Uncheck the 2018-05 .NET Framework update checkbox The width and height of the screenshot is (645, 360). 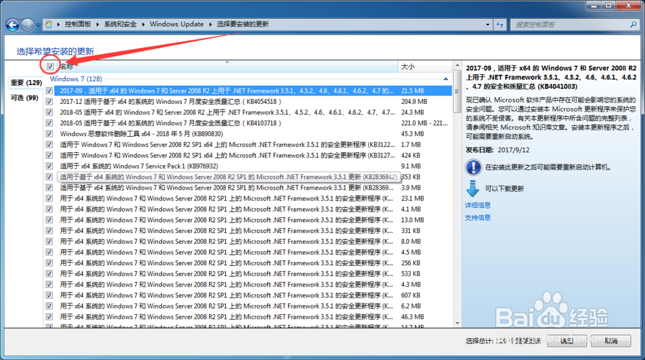coord(50,112)
